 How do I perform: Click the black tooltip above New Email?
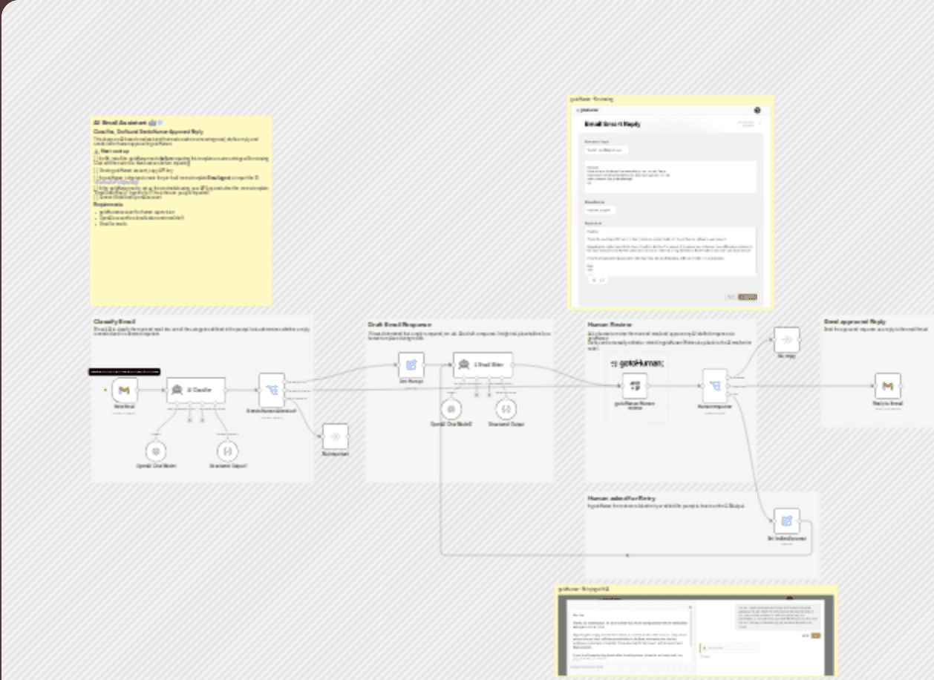(125, 371)
